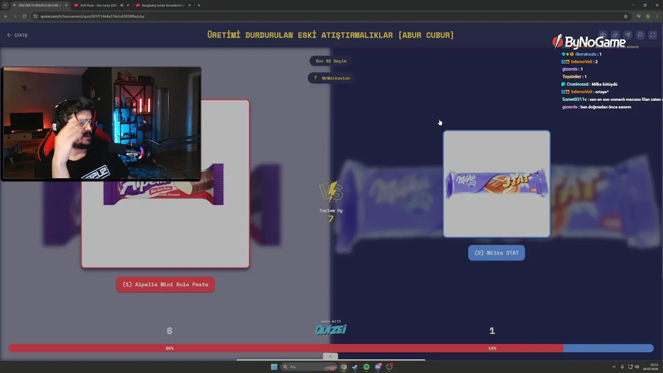Switch to the Bangladeş Sokak Yemeklerini tab

pyautogui.click(x=163, y=5)
